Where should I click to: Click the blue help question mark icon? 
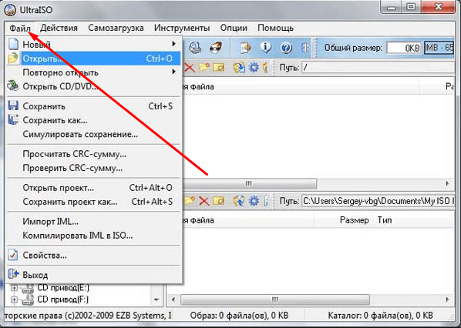286,48
